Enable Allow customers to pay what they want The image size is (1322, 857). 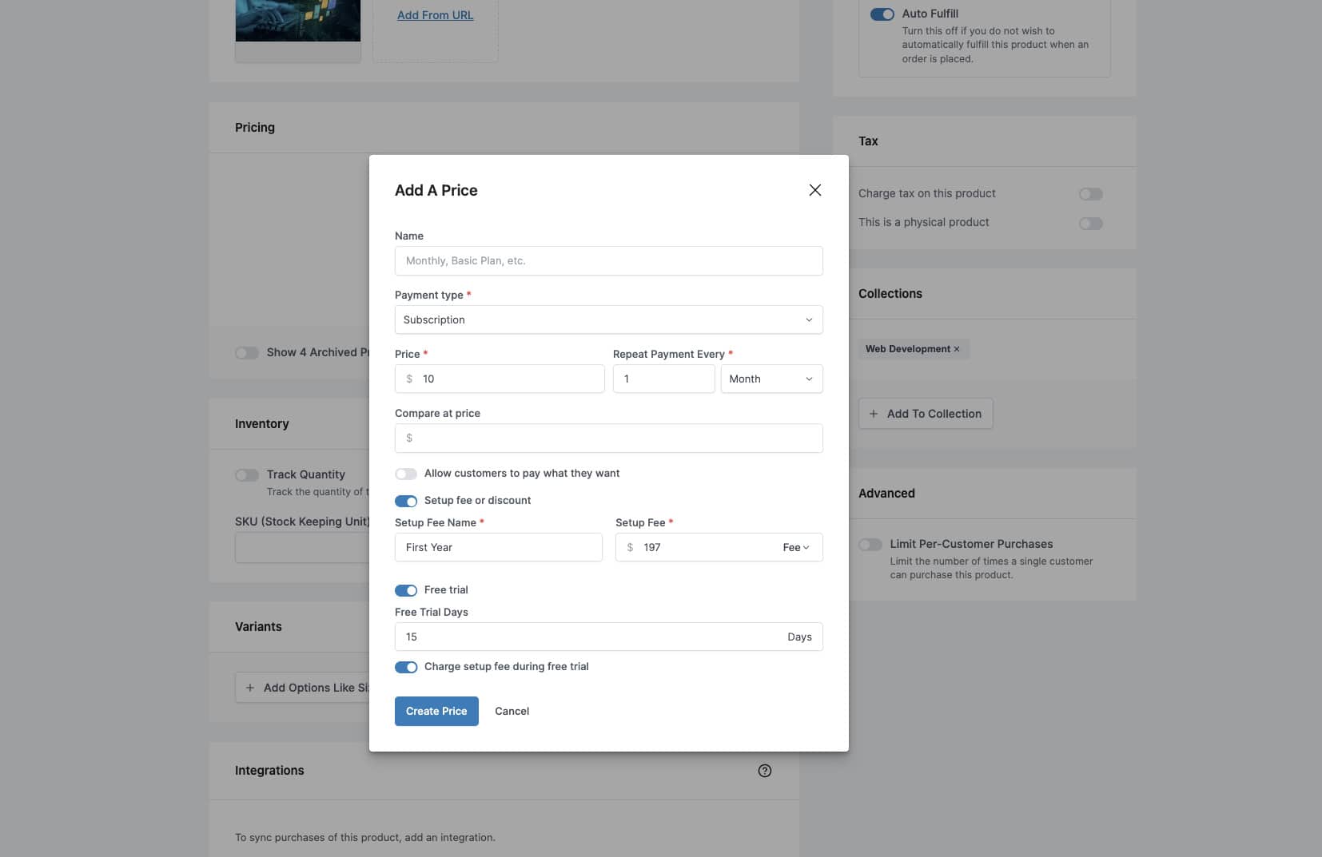407,474
